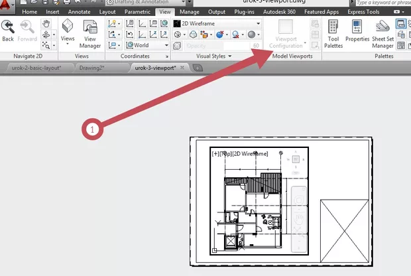Image resolution: width=411 pixels, height=276 pixels.
Task: Open the Properties palette
Action: tap(357, 33)
